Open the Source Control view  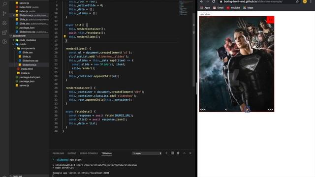point(4,13)
